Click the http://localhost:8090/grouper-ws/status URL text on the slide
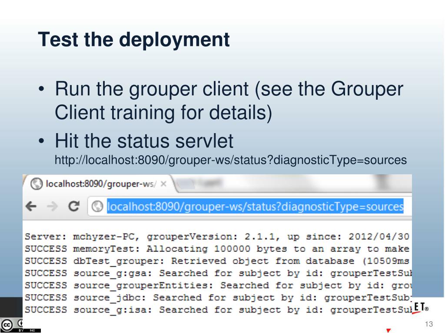445x333 pixels. (230, 160)
